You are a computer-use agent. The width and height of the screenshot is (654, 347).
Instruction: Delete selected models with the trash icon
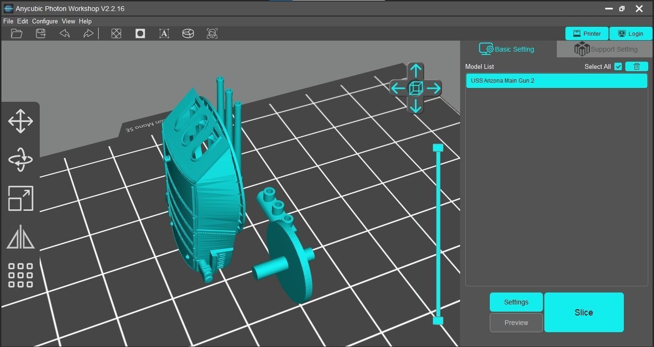[x=637, y=67]
